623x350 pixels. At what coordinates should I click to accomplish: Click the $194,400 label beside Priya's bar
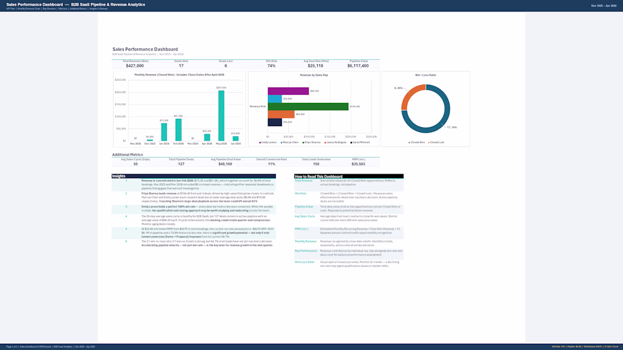[x=355, y=106]
